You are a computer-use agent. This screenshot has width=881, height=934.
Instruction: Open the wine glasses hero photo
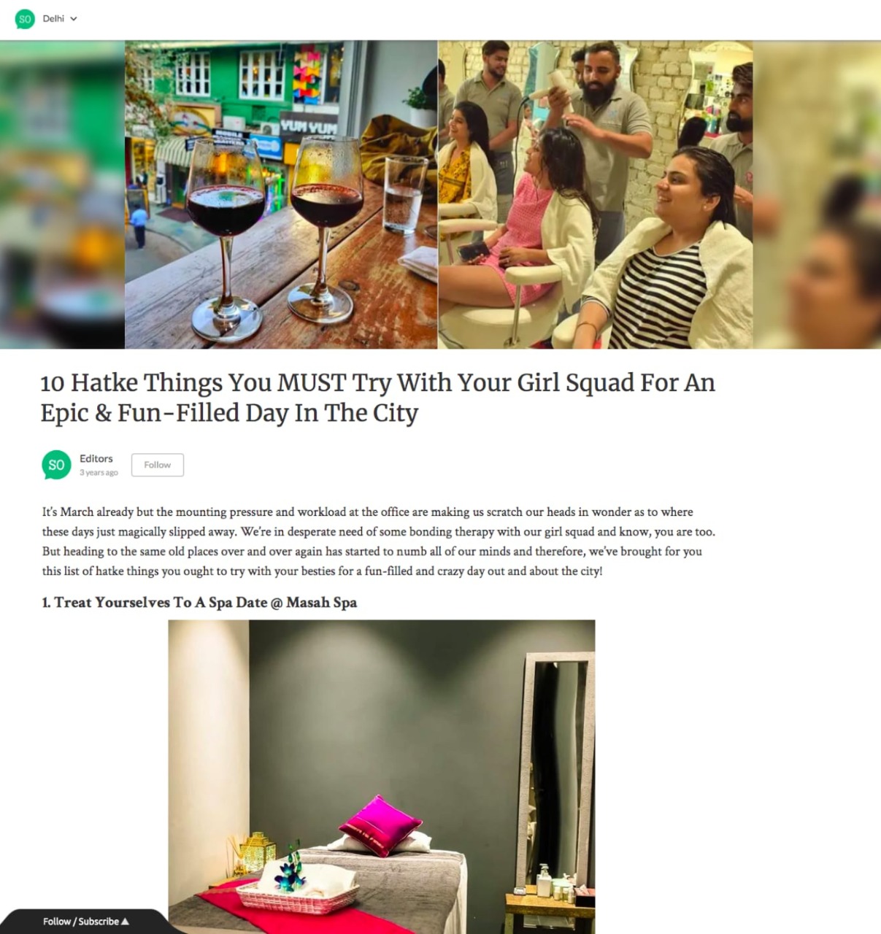(281, 195)
